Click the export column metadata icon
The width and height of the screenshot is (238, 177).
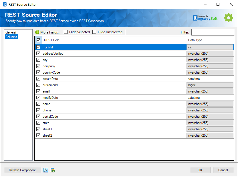[52, 170]
